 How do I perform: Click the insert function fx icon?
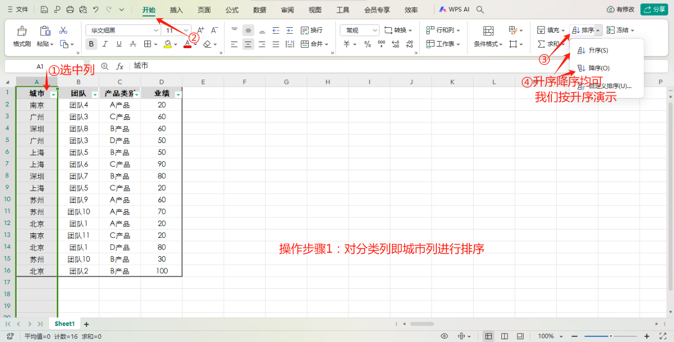(x=119, y=66)
